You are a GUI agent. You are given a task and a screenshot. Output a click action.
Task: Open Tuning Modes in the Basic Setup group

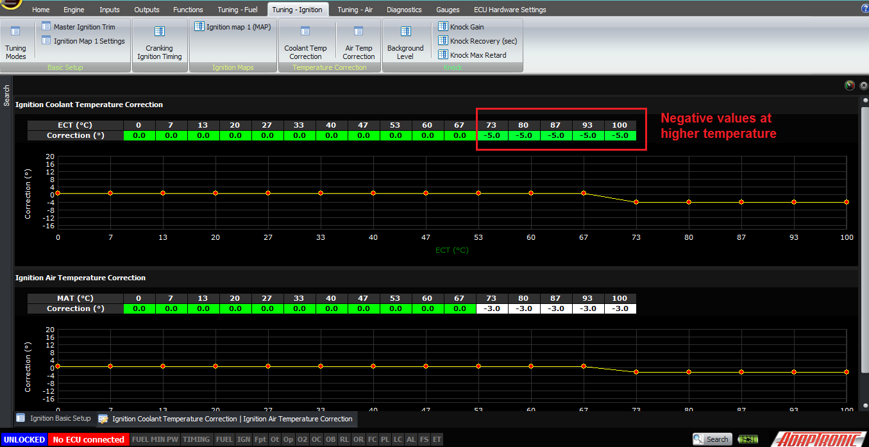pos(15,43)
